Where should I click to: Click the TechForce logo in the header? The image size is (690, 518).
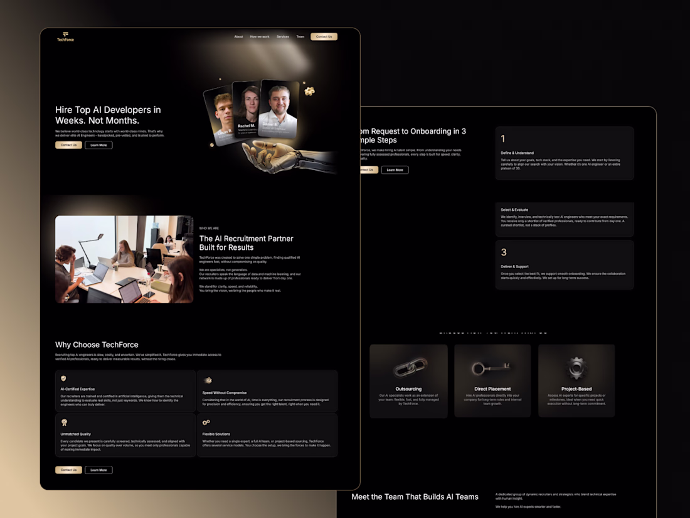click(65, 36)
